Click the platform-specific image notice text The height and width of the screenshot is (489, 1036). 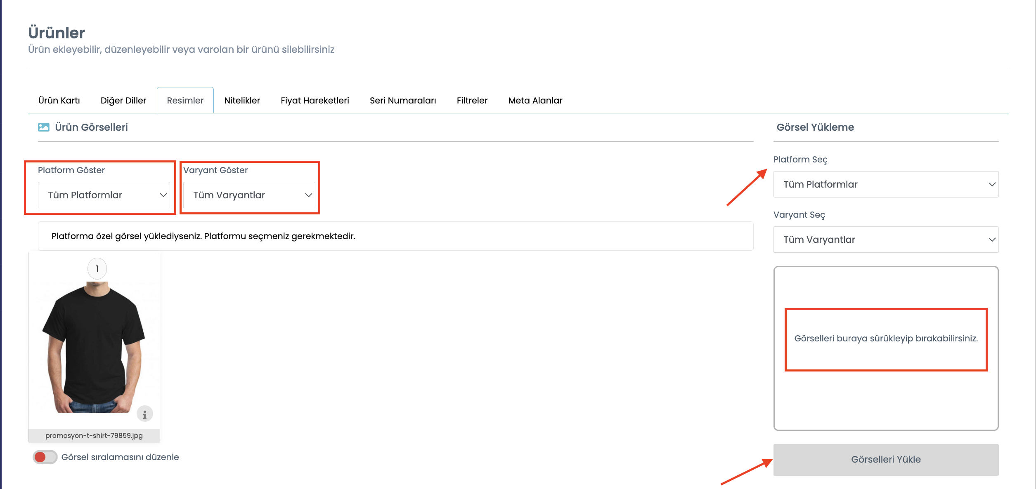(x=203, y=236)
